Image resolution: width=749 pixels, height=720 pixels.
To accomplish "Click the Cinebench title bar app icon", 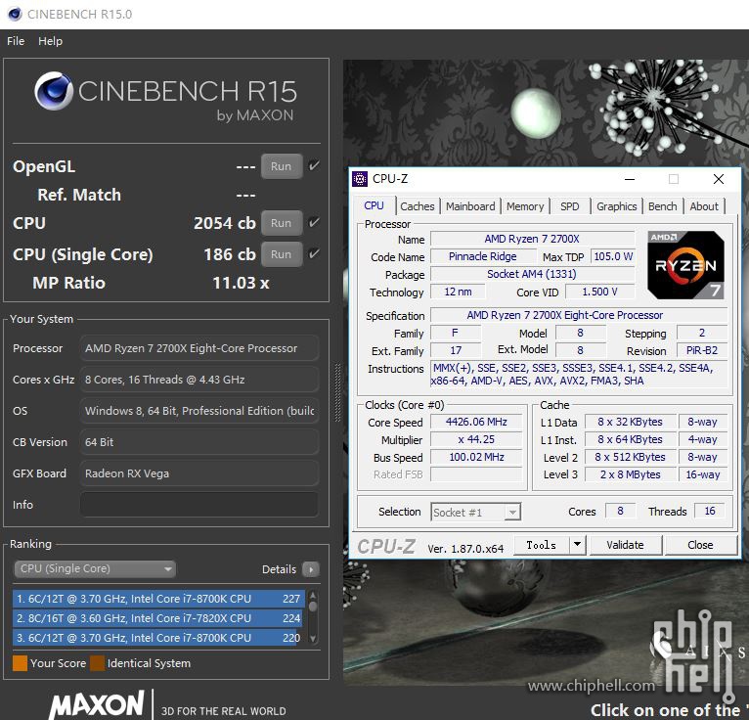I will click(15, 14).
